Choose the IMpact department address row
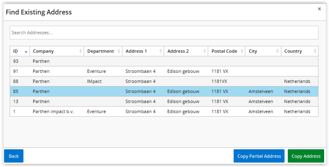Image resolution: width=329 pixels, height=167 pixels. (x=164, y=81)
